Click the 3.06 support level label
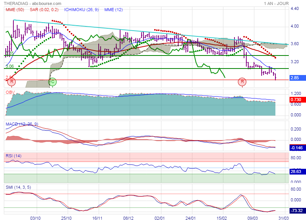This screenshot has width=306, height=222. tap(10, 66)
